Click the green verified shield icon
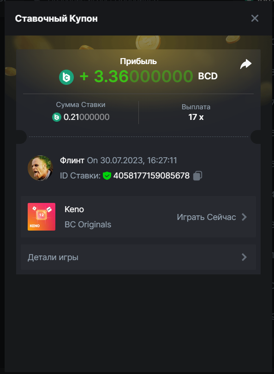The width and height of the screenshot is (274, 374). click(107, 176)
